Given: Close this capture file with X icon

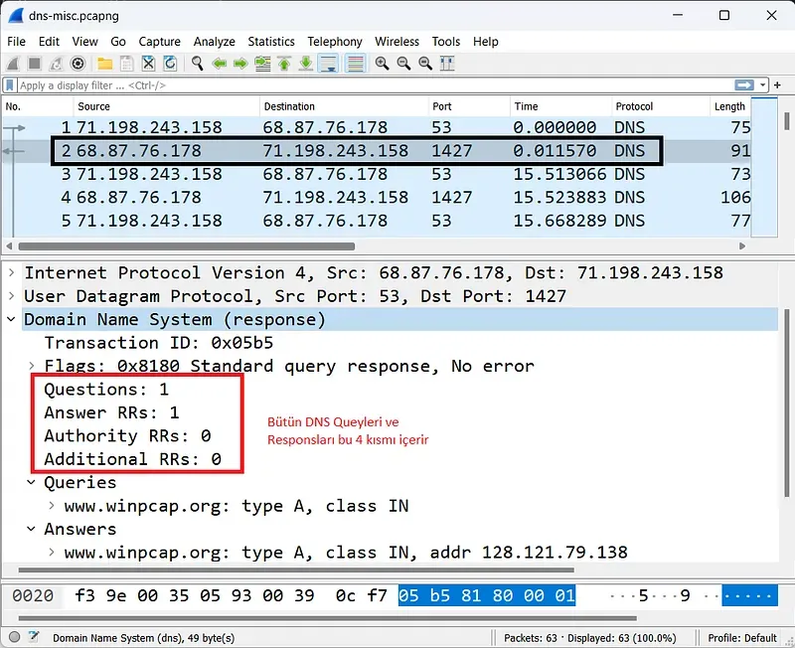Looking at the screenshot, I should (148, 64).
